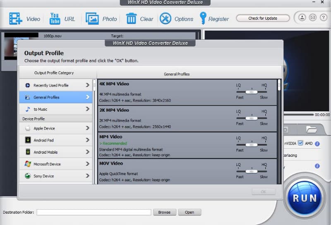This screenshot has height=225, width=331.
Task: Select recommended MP4 Video profile
Action: (187, 145)
